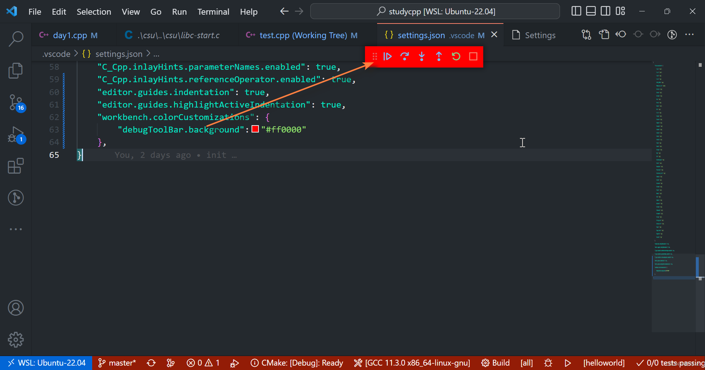Screen dimensions: 705x370
Task: Open the Git Graph activity bar icon
Action: tap(16, 197)
